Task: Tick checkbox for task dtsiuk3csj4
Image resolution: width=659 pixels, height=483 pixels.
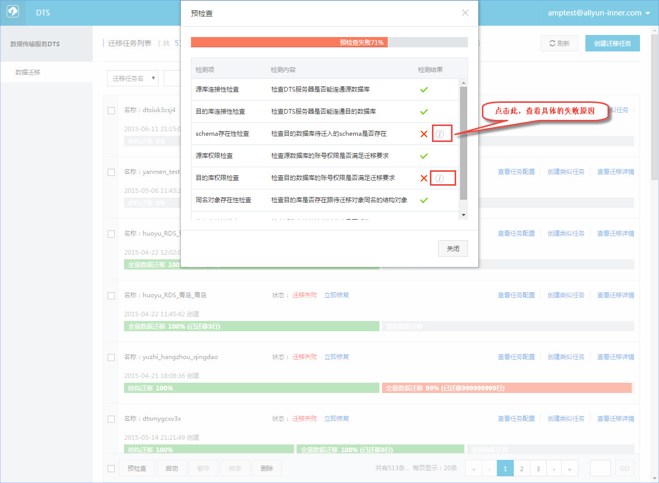Action: tap(111, 110)
